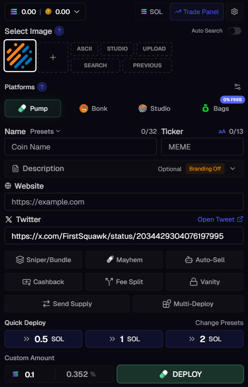Select the Bonk platform
Viewport: 248px width, 387px height.
[94, 108]
